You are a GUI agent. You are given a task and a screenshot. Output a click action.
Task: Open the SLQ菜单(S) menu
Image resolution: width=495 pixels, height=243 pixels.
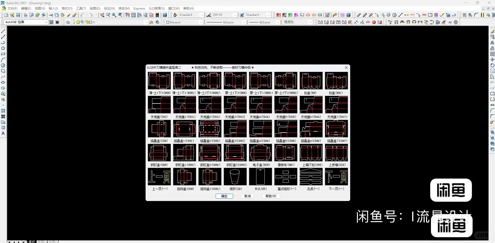156,9
